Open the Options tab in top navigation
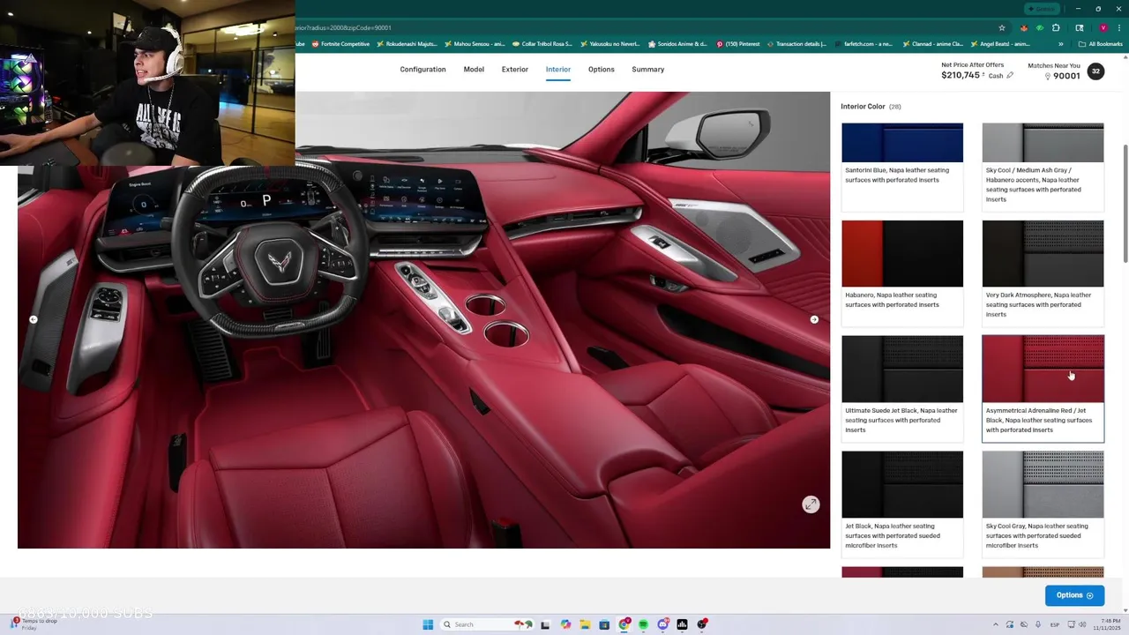Image resolution: width=1129 pixels, height=635 pixels. pos(602,70)
